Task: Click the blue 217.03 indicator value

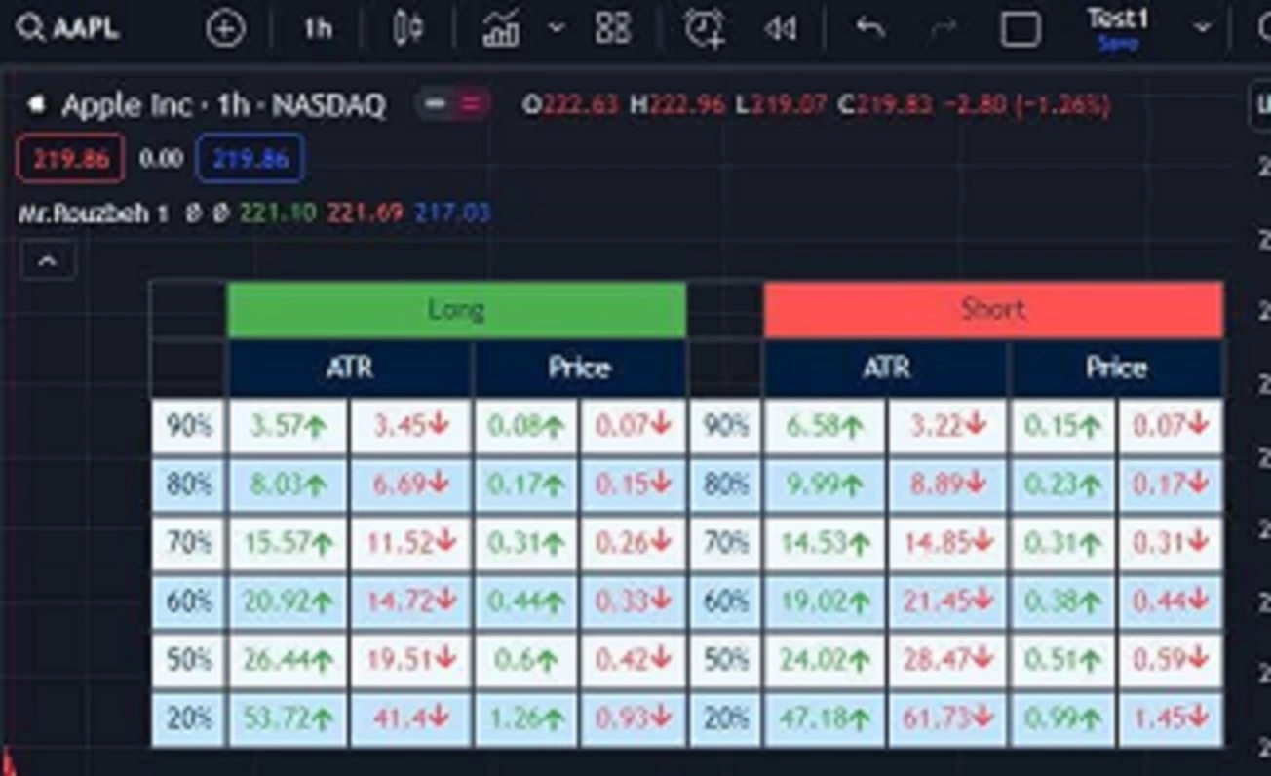Action: [452, 213]
